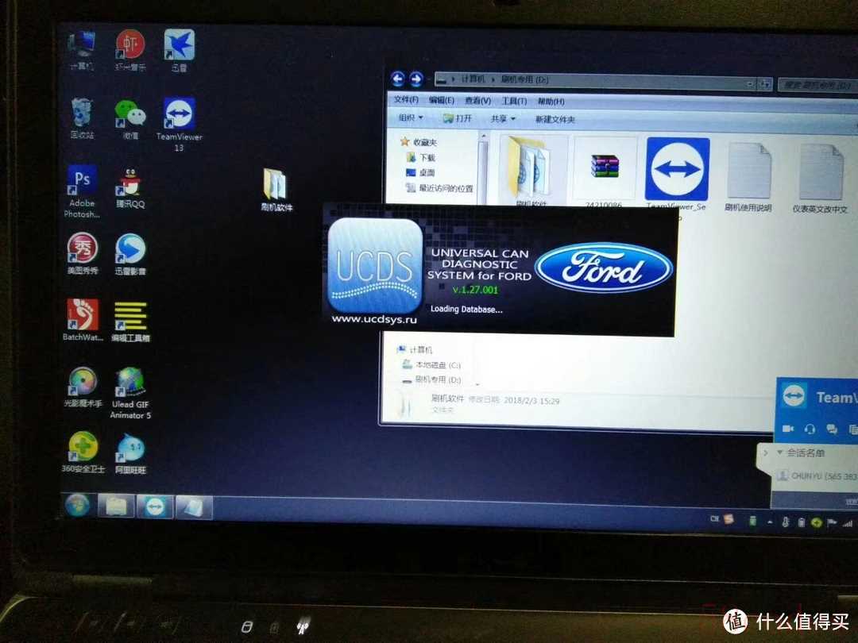This screenshot has width=858, height=643.
Task: Select the TeamViewer_Se file in Explorer
Action: point(677,174)
